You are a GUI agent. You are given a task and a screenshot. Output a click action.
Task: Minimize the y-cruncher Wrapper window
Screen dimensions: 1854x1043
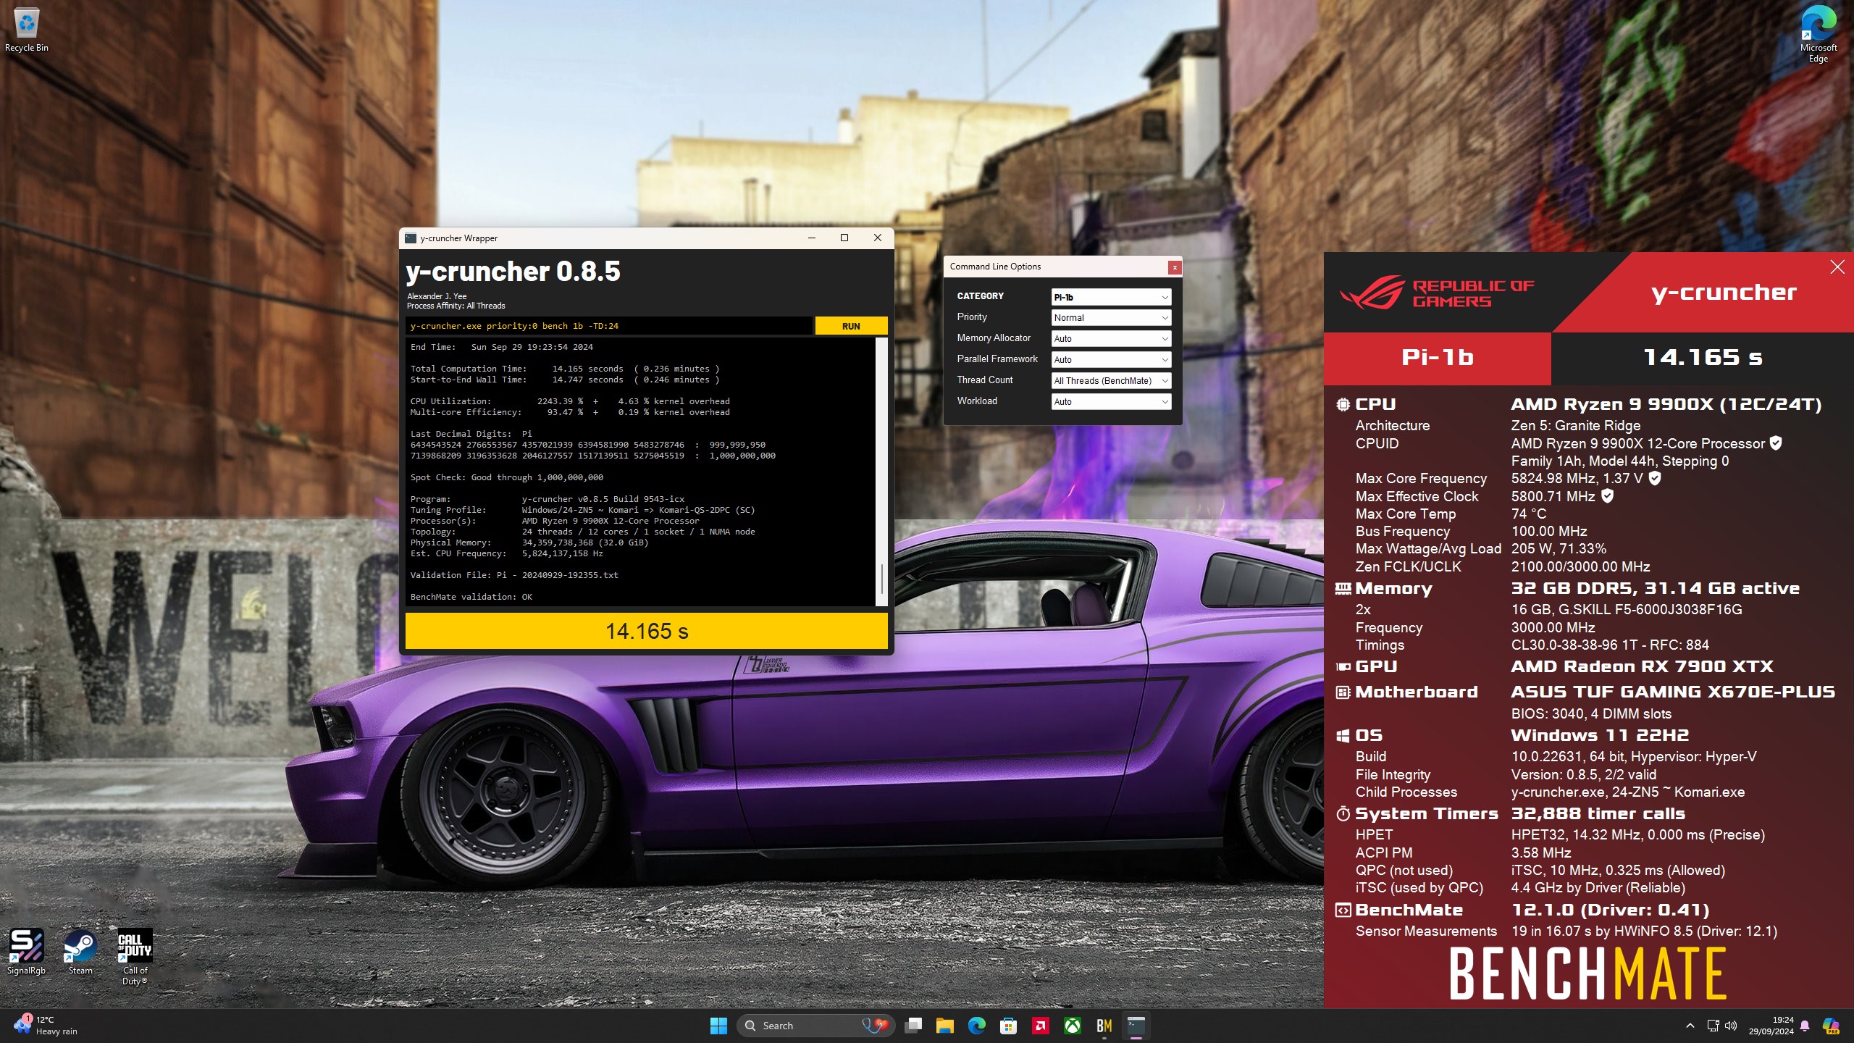811,238
